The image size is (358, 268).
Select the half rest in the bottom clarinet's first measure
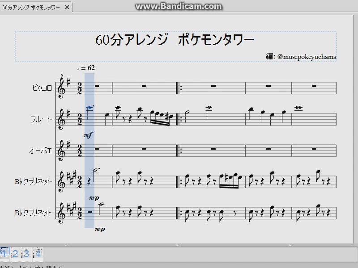[x=90, y=212]
